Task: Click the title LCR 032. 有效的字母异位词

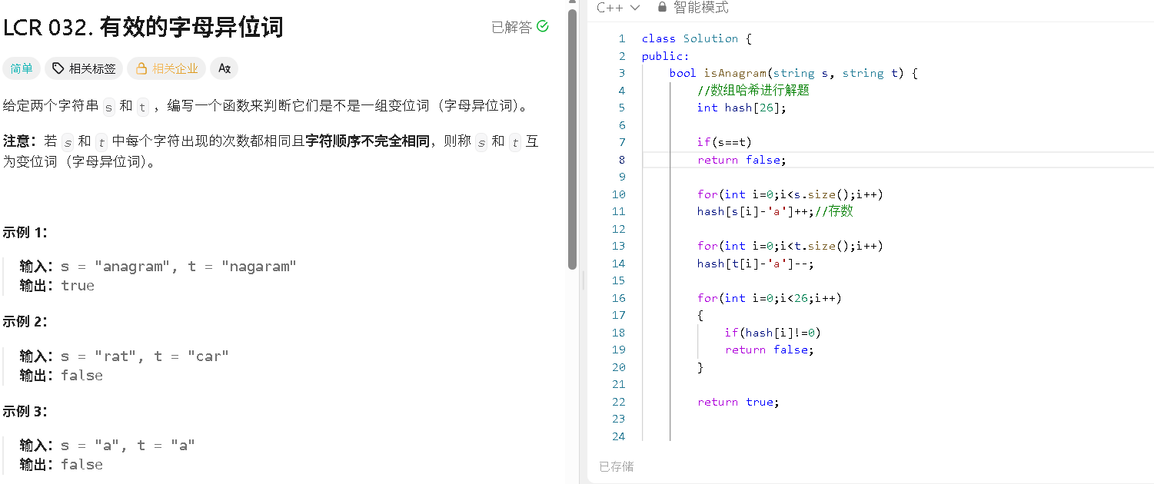Action: [x=144, y=28]
